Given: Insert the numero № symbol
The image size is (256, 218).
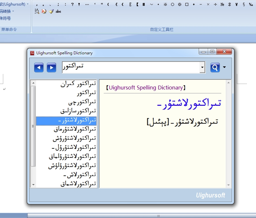Looking at the screenshot, I should click(222, 4).
